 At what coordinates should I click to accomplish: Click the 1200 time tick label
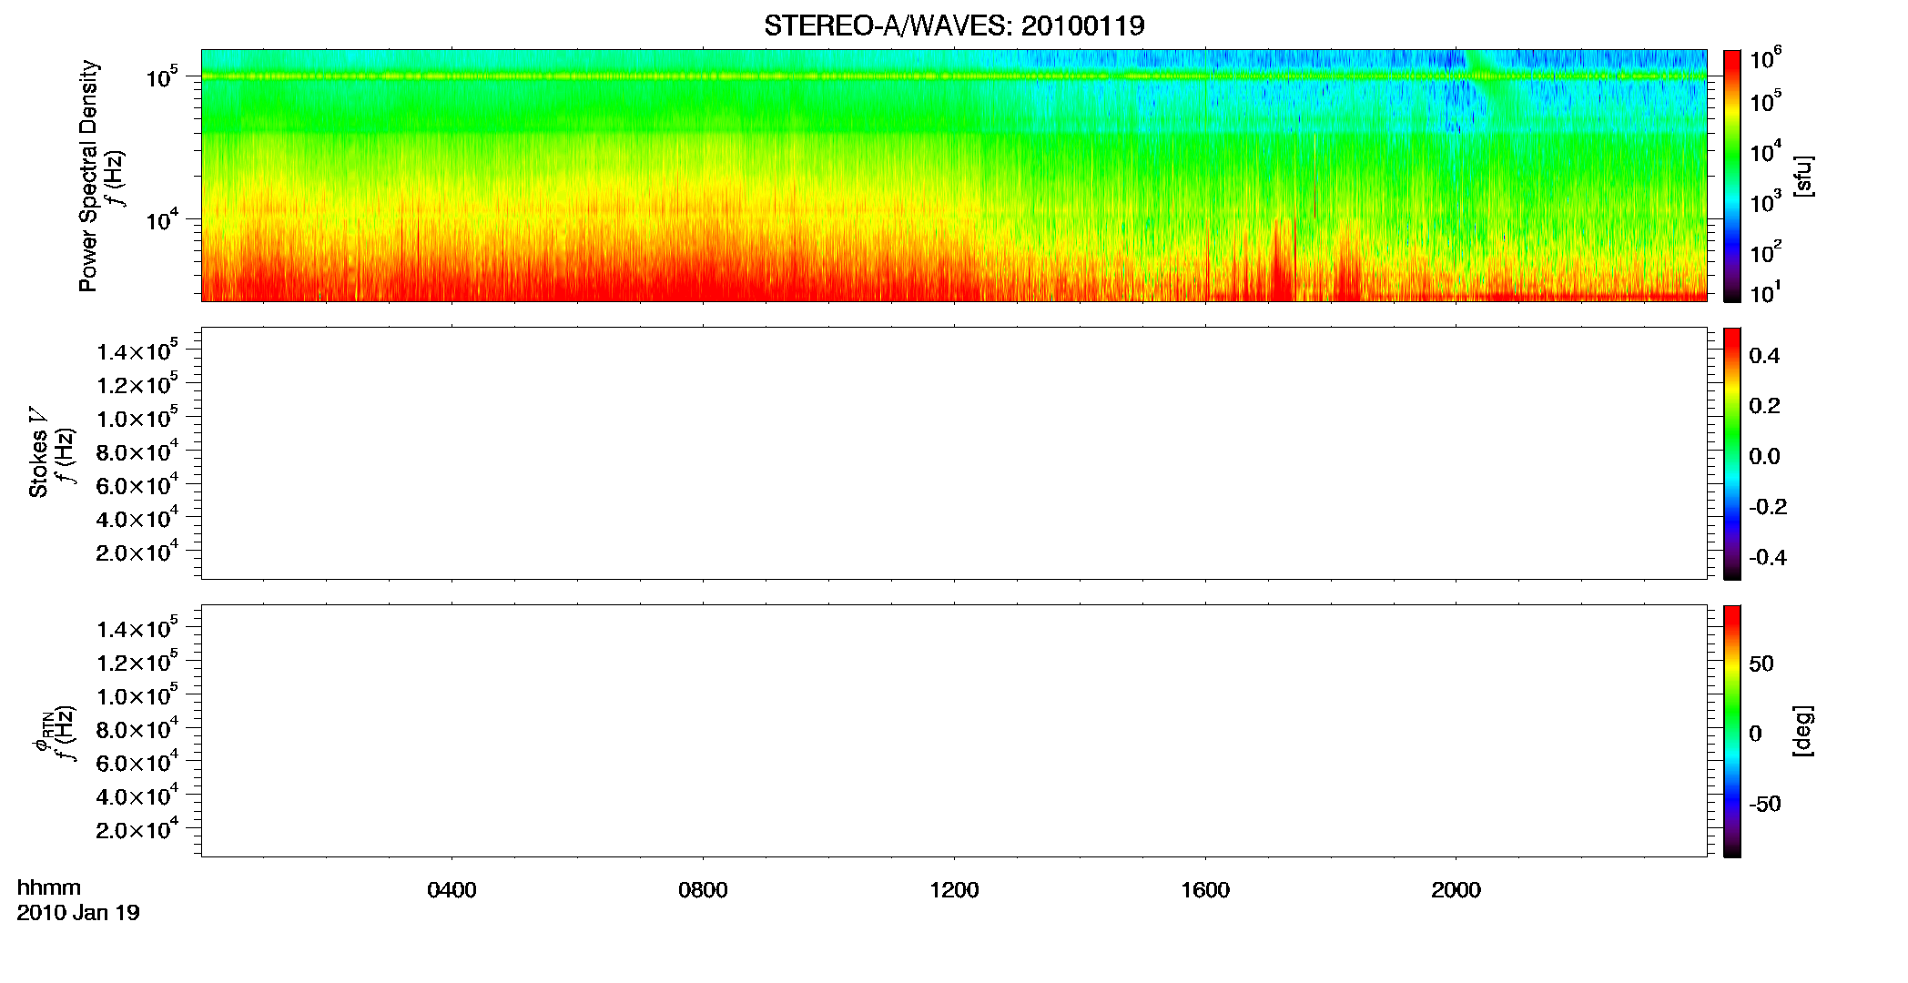[954, 890]
